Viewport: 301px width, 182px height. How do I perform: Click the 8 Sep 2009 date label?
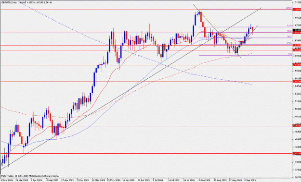[250, 180]
